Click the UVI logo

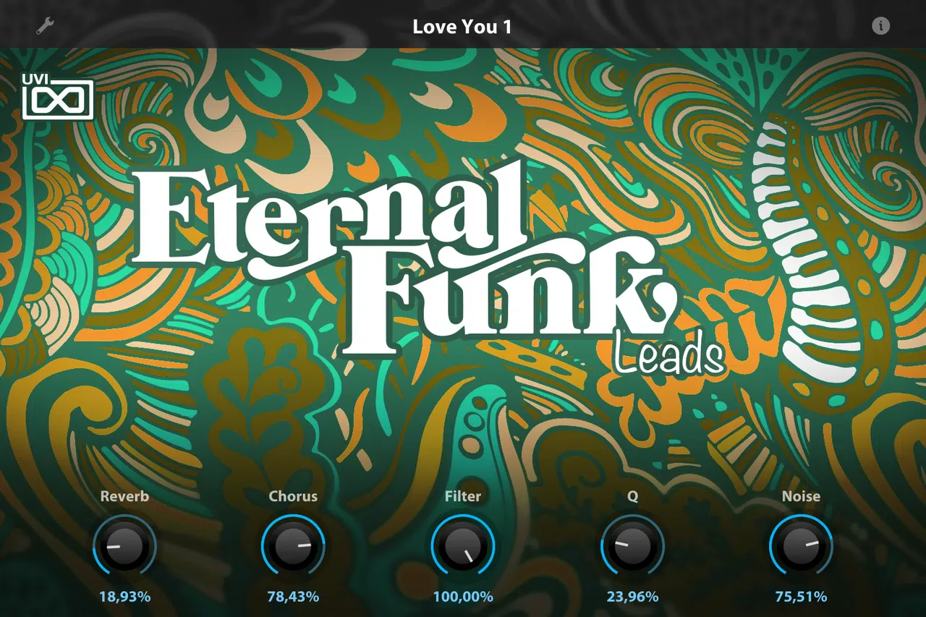(58, 96)
